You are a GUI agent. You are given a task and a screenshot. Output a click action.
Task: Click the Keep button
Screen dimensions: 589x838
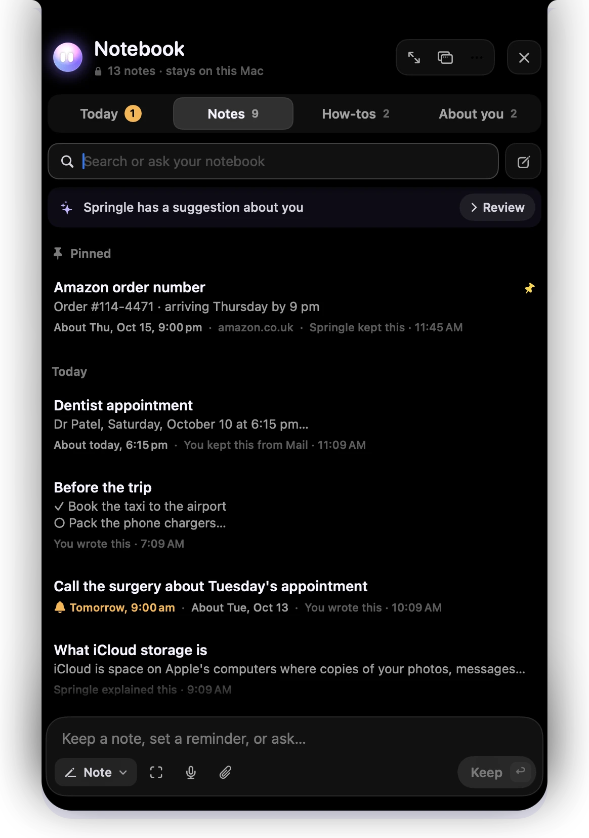(x=496, y=772)
